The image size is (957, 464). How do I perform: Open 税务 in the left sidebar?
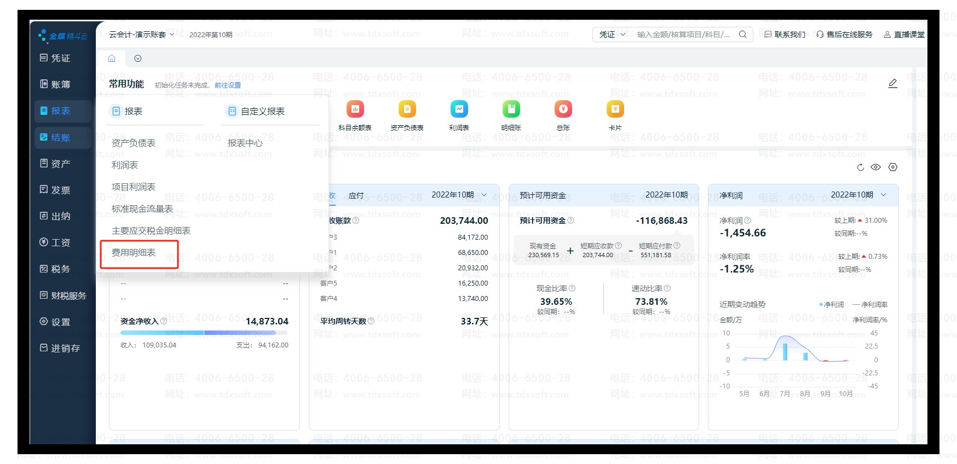61,269
